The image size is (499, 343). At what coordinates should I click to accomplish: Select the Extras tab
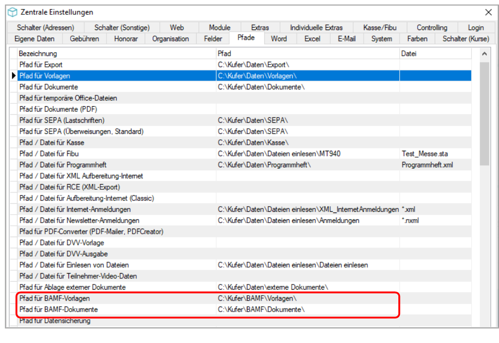click(x=260, y=28)
